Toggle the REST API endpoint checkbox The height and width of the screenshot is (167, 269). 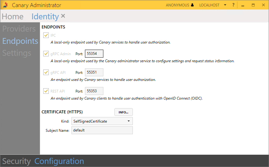click(46, 91)
